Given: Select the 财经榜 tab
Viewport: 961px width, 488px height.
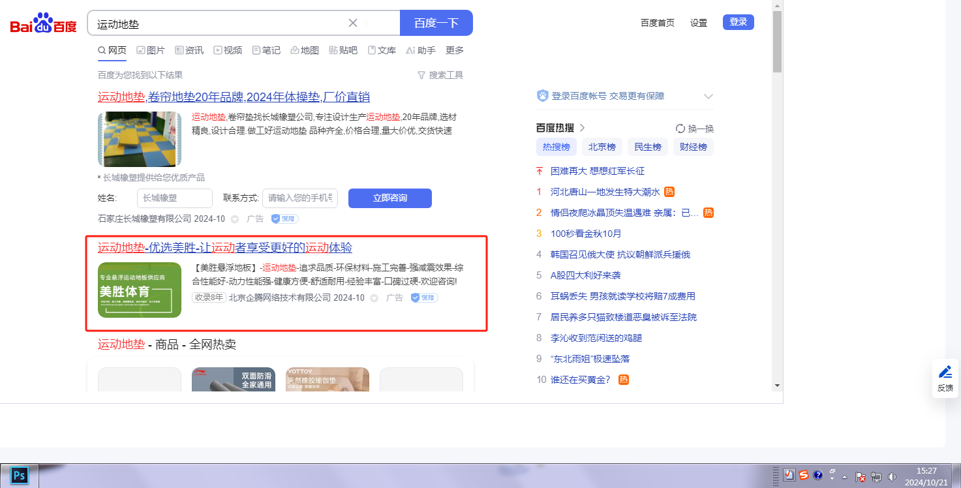Looking at the screenshot, I should click(x=694, y=147).
